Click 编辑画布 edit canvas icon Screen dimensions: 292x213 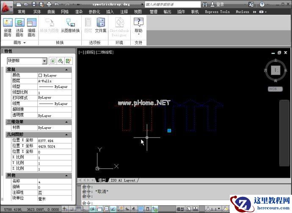31,27
